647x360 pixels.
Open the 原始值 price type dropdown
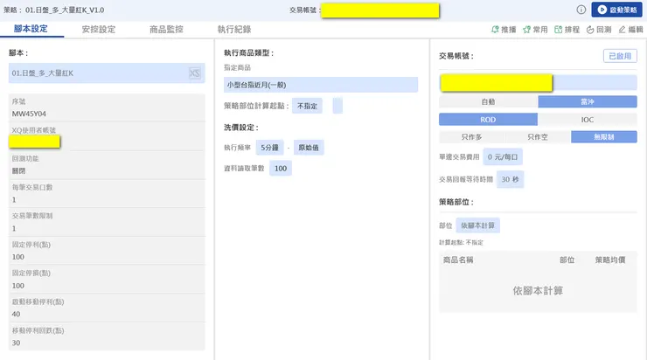click(310, 148)
